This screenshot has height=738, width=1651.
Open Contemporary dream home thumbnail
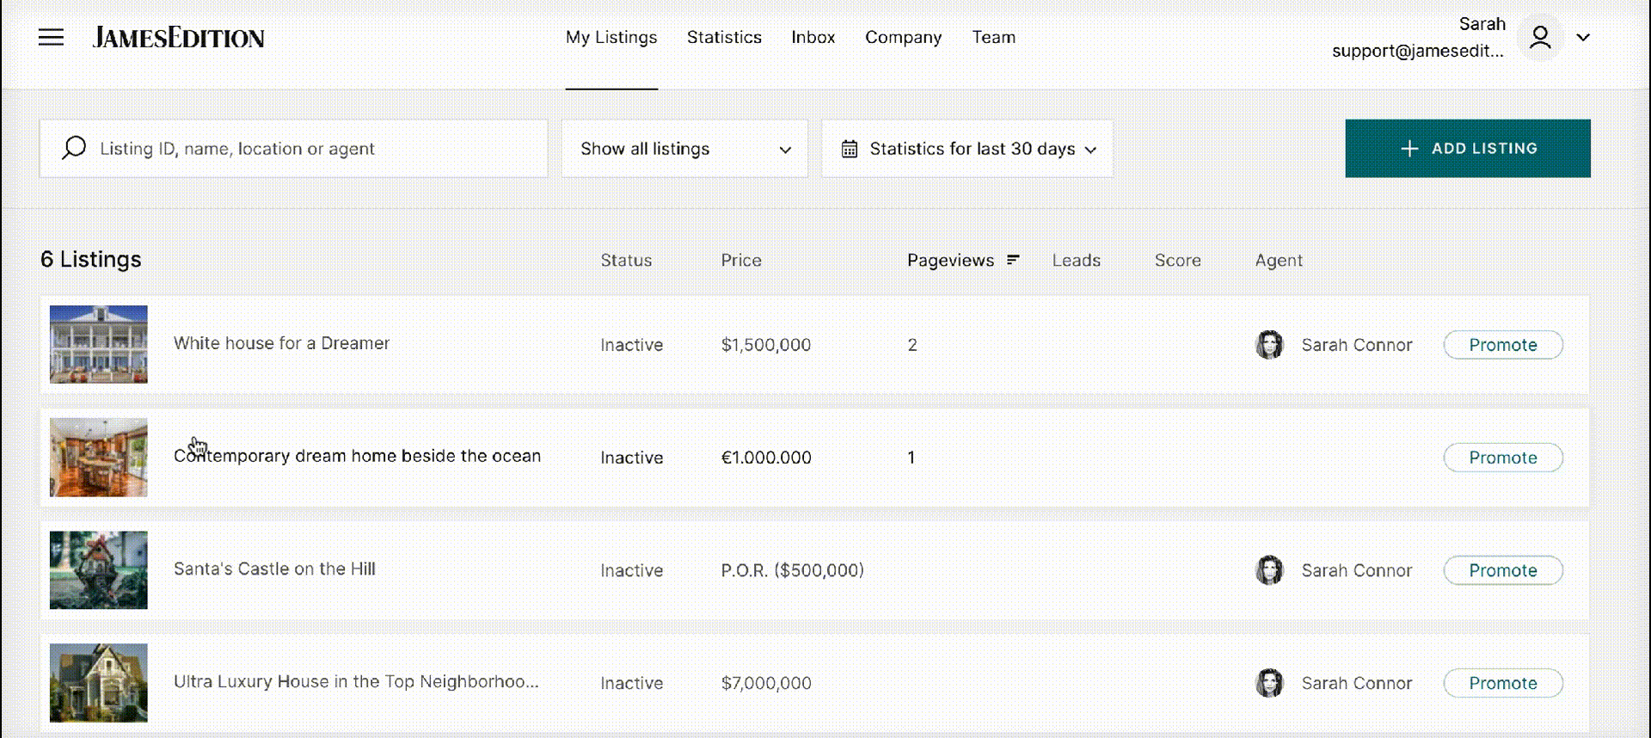pos(99,457)
